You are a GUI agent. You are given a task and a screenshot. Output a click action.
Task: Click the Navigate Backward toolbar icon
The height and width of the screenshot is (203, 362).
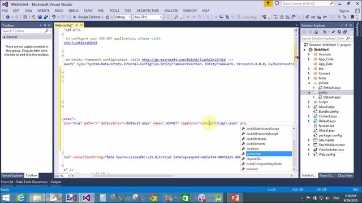(x=7, y=17)
